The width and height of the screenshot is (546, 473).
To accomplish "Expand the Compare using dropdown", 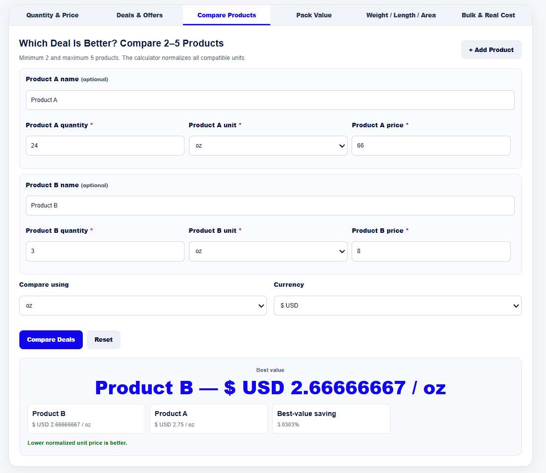I will coord(143,306).
